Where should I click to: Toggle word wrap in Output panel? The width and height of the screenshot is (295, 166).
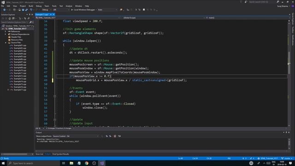[x=119, y=136]
